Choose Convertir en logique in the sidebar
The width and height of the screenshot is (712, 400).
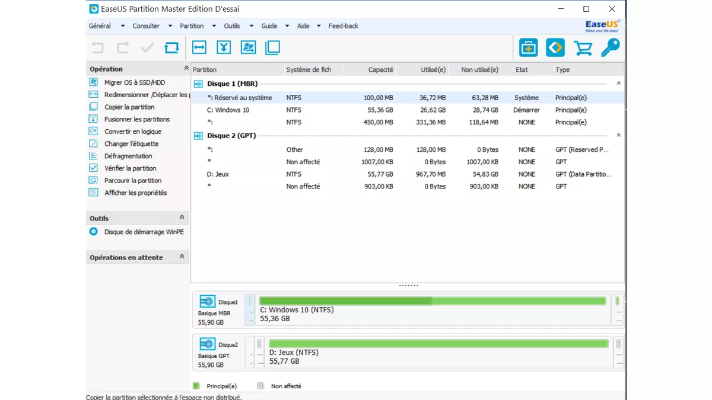[x=131, y=131]
